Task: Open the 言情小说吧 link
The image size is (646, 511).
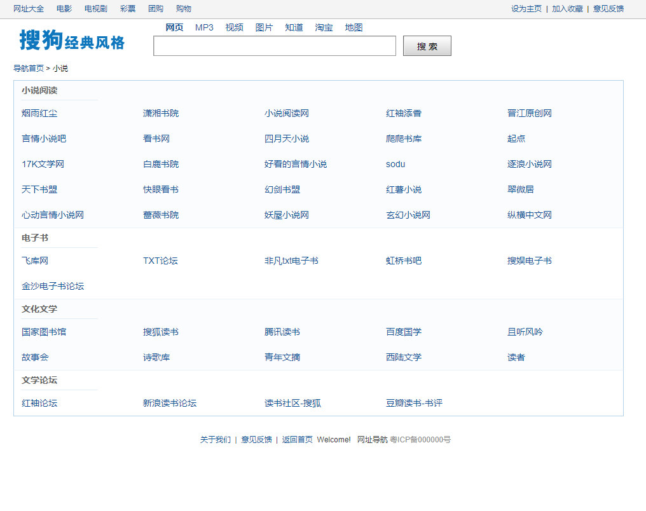Action: click(x=44, y=139)
